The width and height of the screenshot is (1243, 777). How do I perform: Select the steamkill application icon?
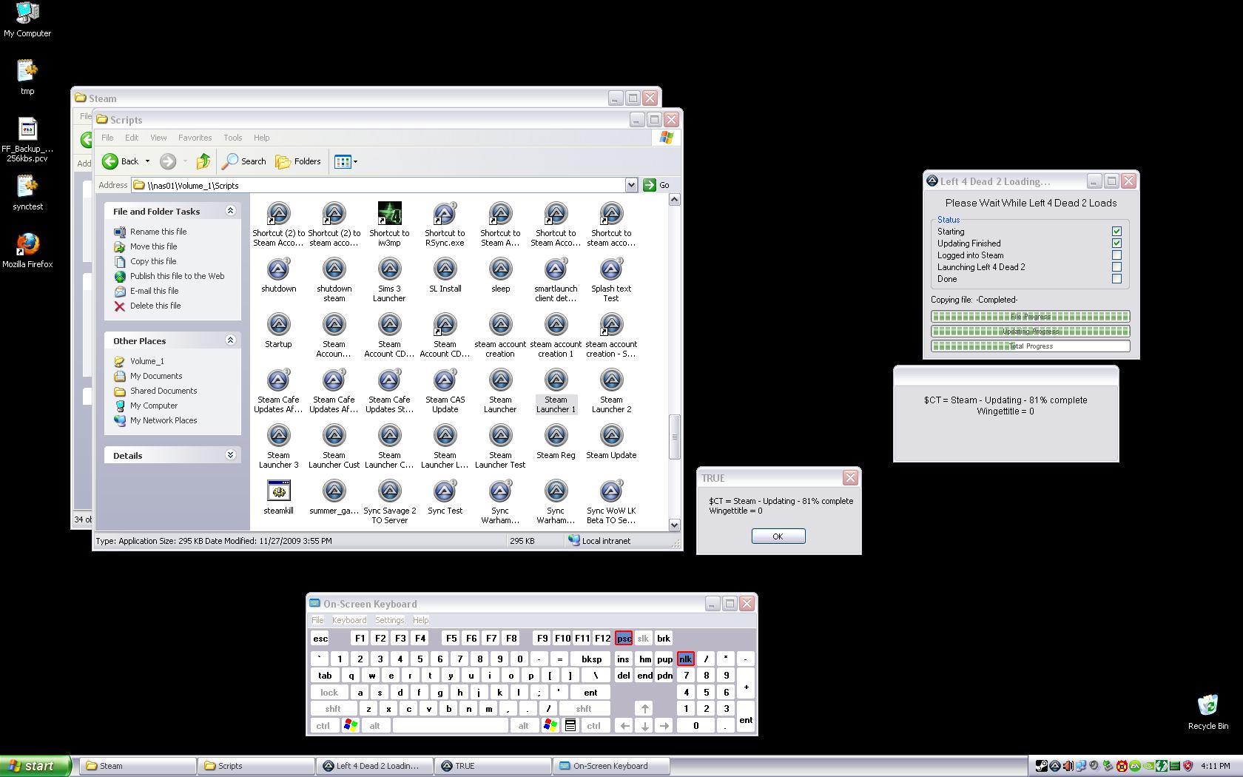tap(278, 497)
